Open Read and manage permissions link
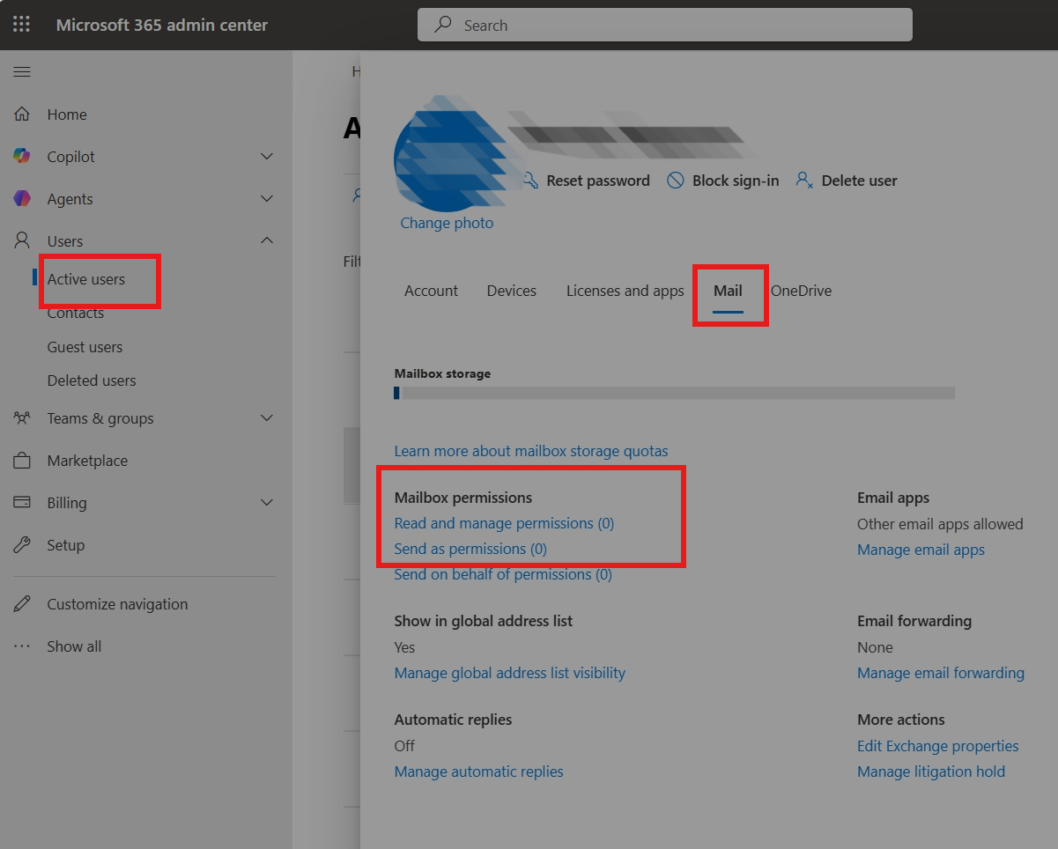The height and width of the screenshot is (849, 1058). click(504, 523)
